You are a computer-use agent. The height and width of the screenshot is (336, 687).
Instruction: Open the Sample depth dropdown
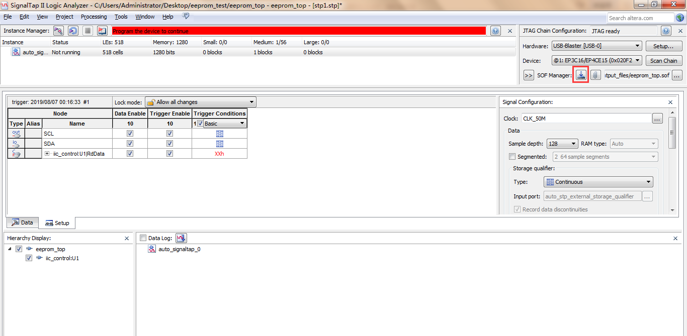point(562,144)
